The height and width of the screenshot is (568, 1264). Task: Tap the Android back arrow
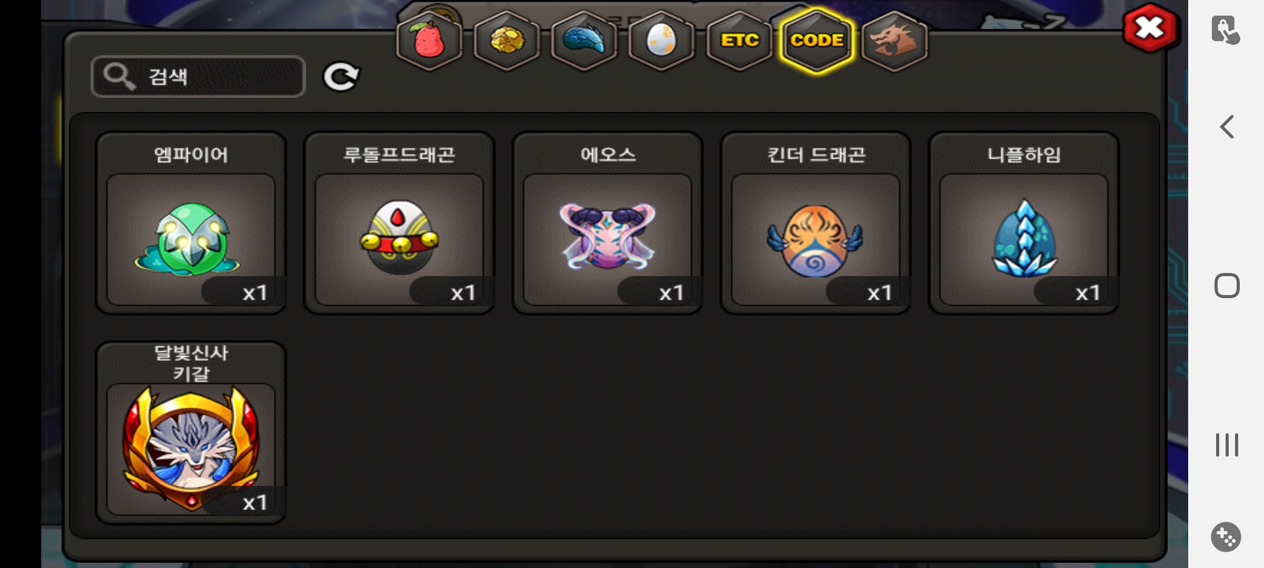tap(1227, 127)
